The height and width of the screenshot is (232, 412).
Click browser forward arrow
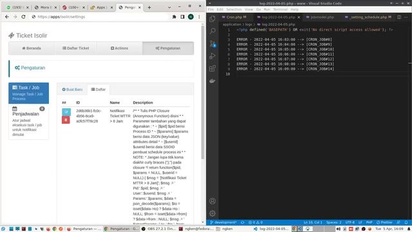tap(15, 17)
